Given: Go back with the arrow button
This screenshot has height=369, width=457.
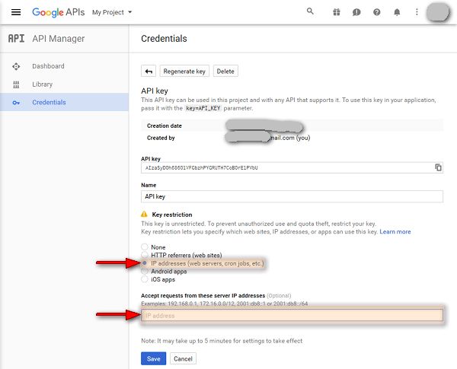Looking at the screenshot, I should click(x=149, y=71).
